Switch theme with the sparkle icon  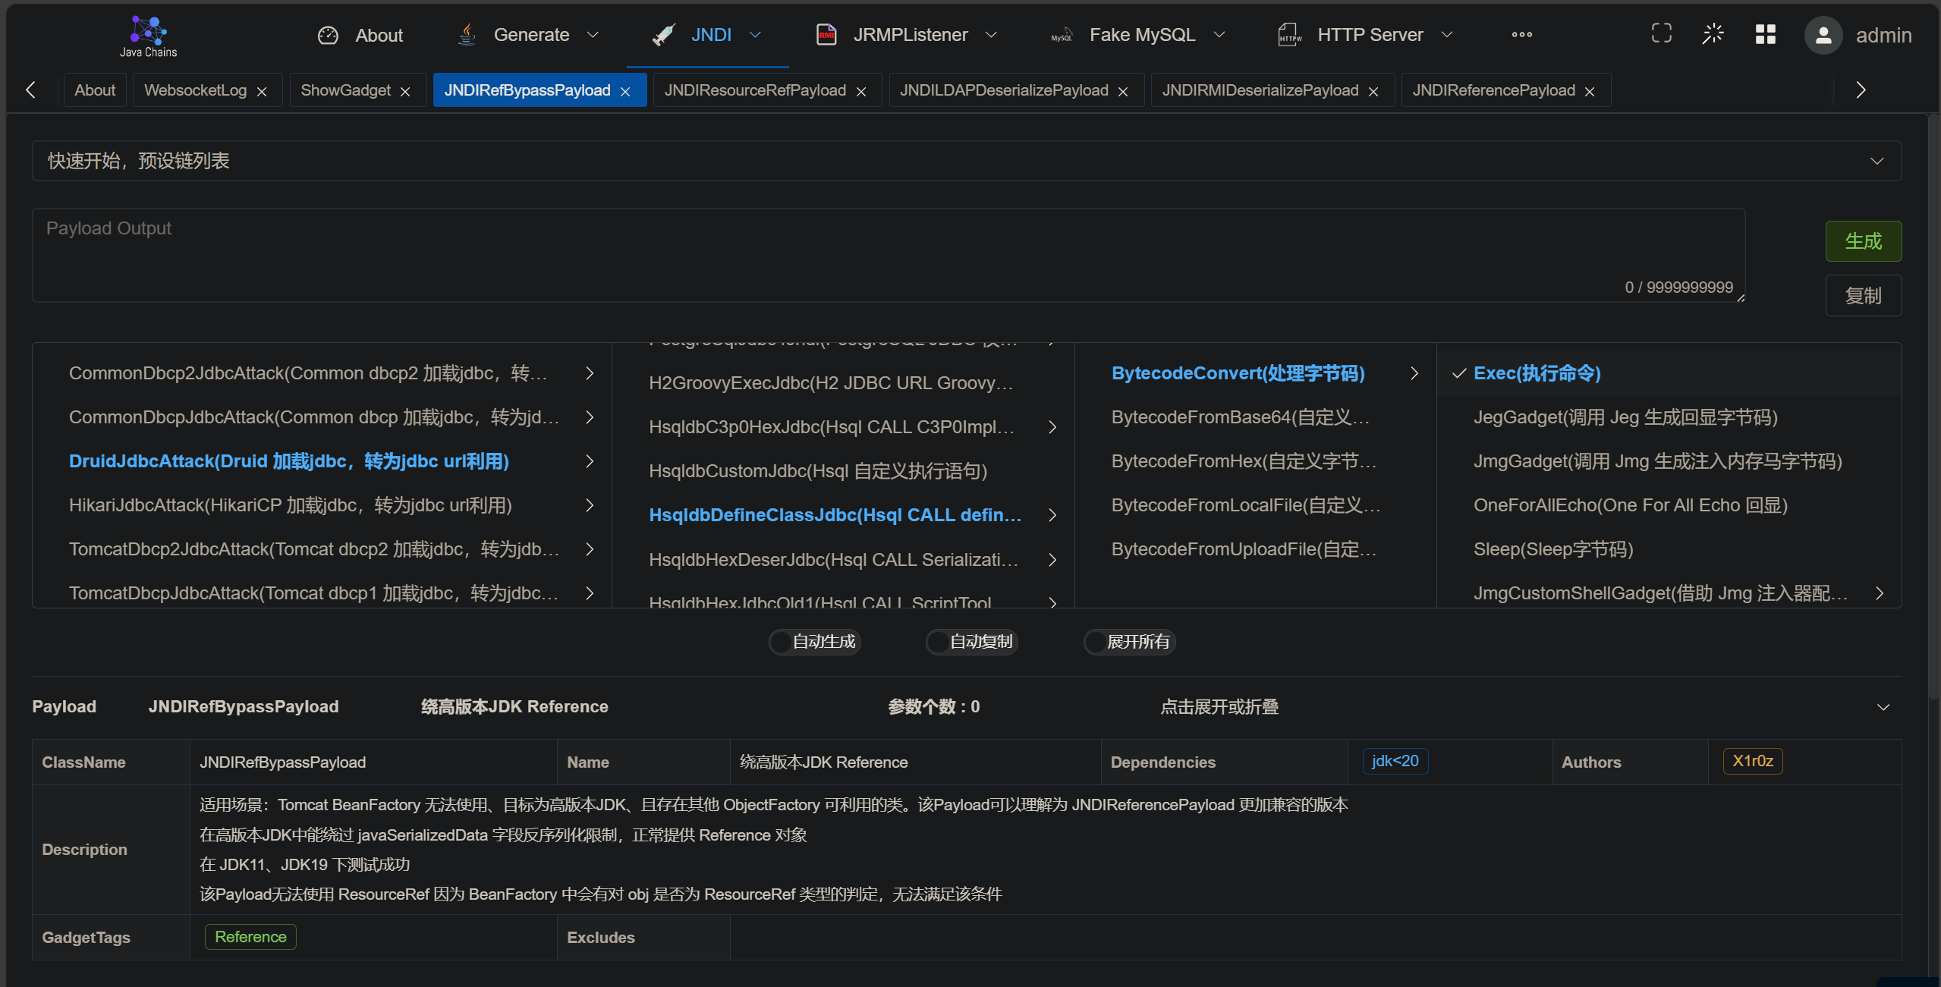point(1713,33)
